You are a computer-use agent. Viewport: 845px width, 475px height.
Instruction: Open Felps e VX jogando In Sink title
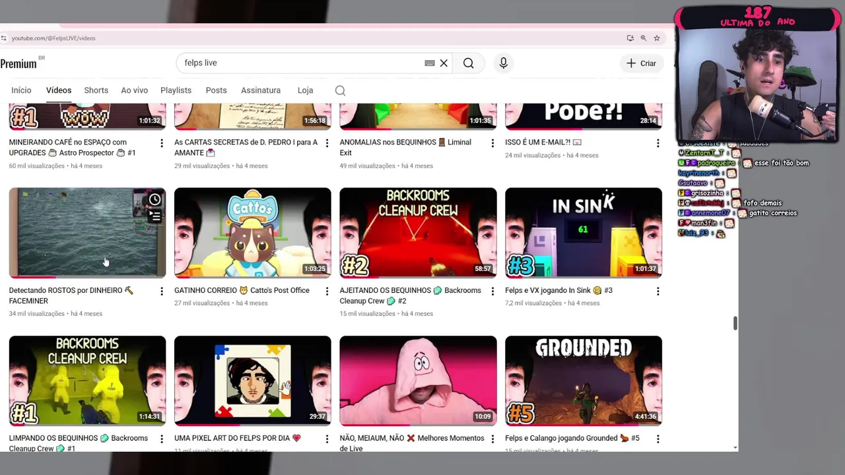click(x=558, y=290)
